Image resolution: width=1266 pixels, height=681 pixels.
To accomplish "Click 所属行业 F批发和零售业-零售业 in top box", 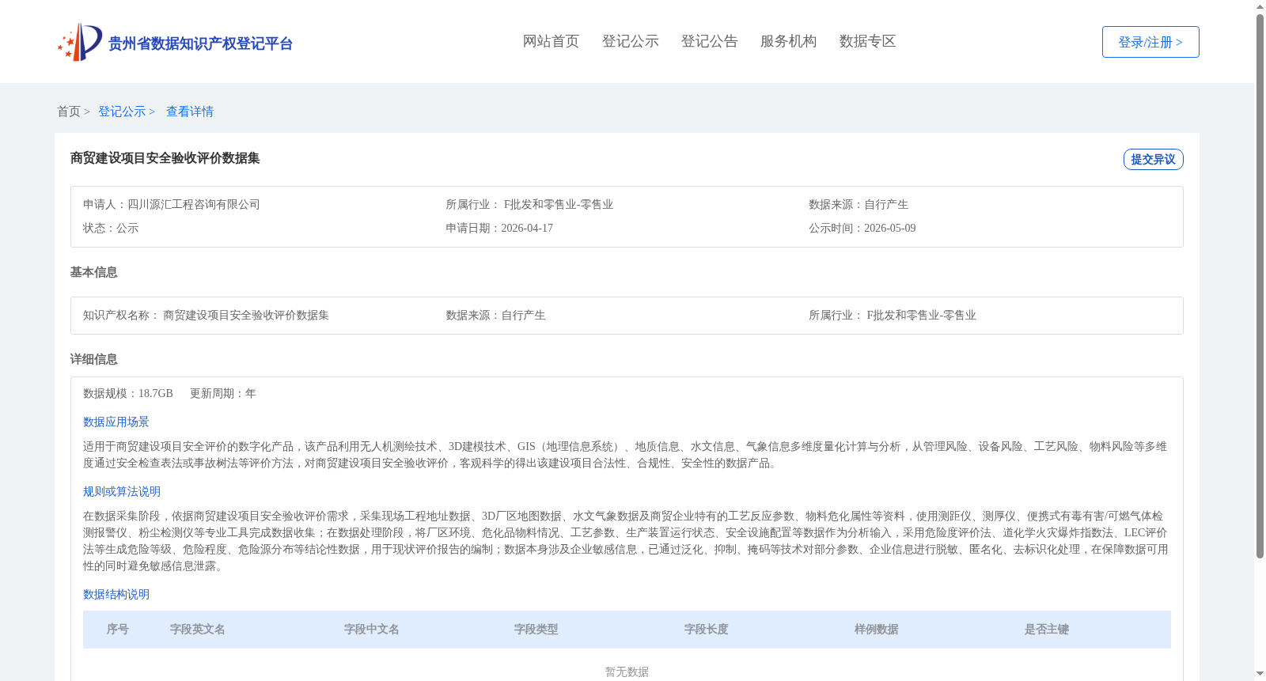I will [x=529, y=204].
